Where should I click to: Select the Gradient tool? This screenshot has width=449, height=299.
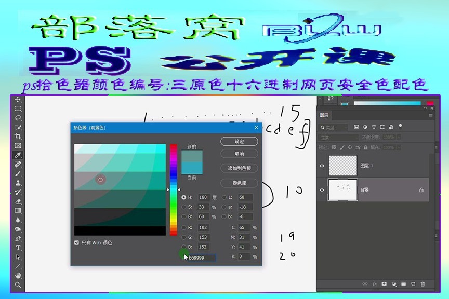(18, 211)
